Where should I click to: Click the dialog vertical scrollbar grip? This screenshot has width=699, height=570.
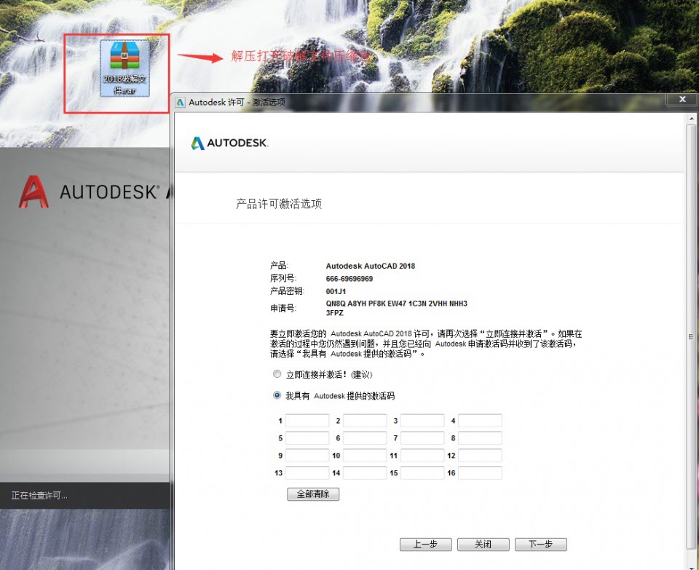pyautogui.click(x=692, y=337)
